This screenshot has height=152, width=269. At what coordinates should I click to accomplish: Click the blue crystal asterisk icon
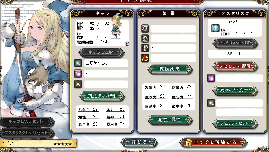click(x=215, y=28)
